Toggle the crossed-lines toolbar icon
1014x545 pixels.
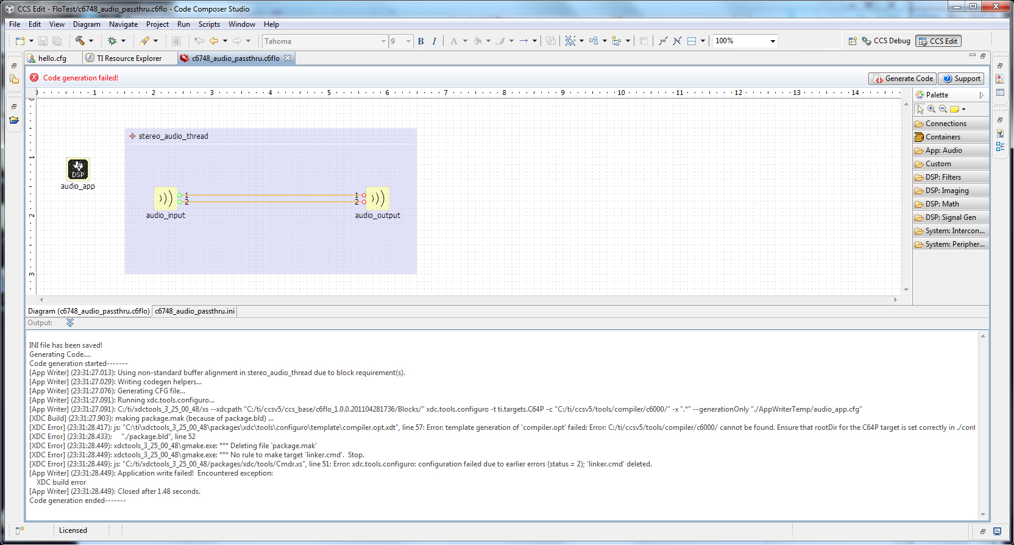(x=677, y=41)
